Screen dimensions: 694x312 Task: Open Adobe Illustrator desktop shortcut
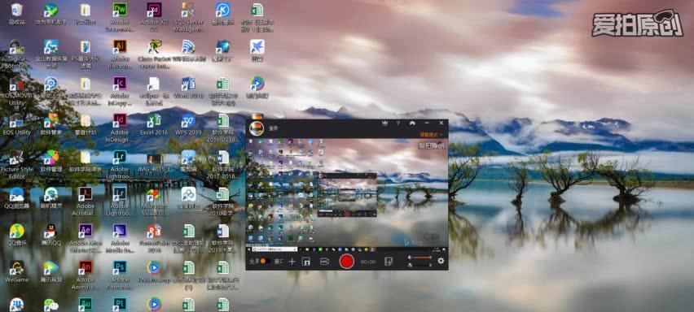pyautogui.click(x=120, y=54)
